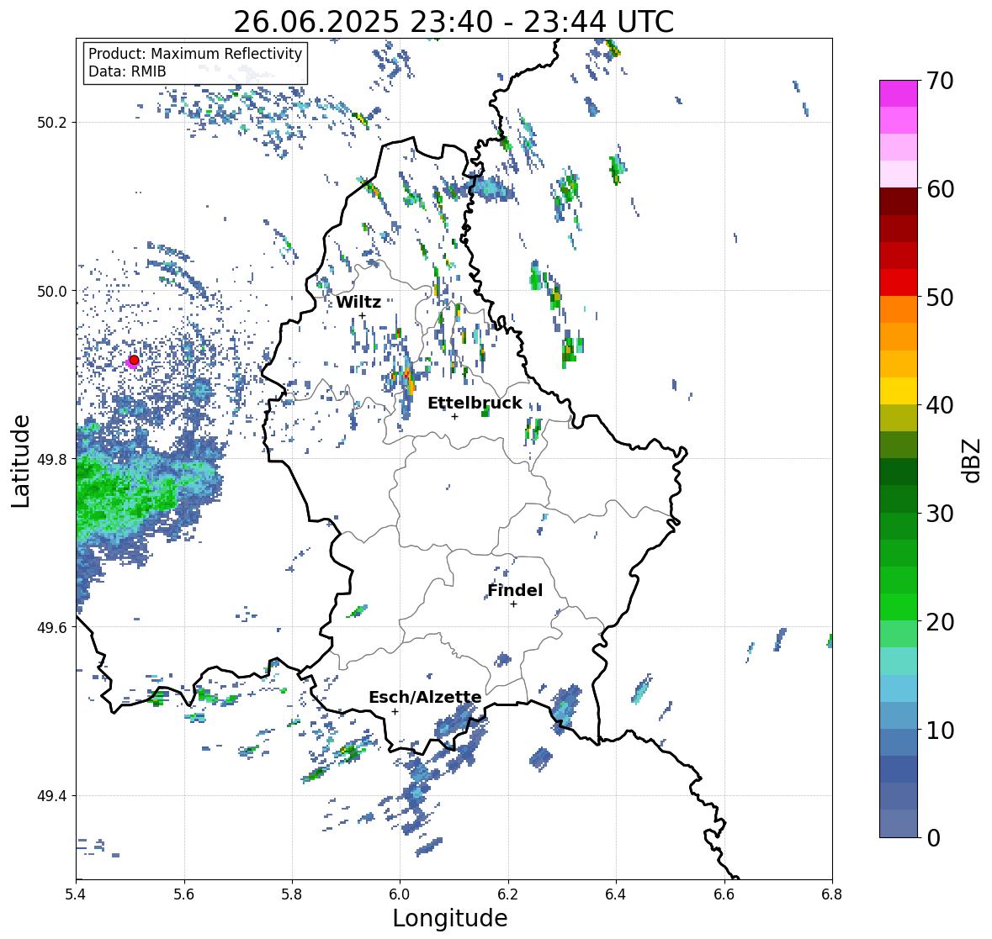The image size is (992, 939).
Task: Click longitude tick 6.6
Action: click(724, 894)
